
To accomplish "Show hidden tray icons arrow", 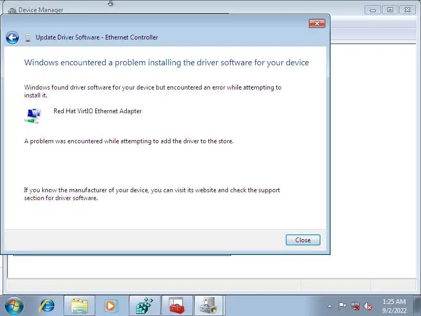I will [330, 306].
